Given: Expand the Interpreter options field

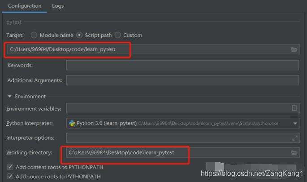Looking at the screenshot, I should [x=294, y=138].
